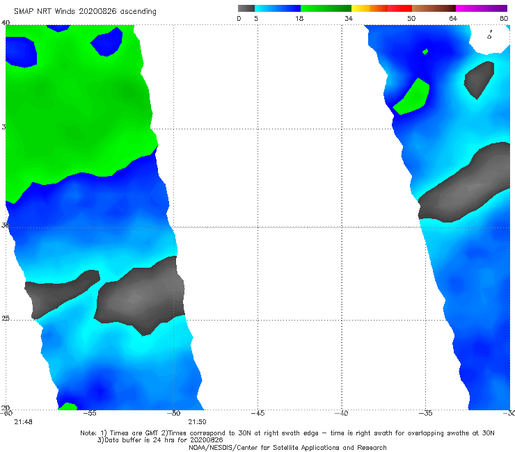The width and height of the screenshot is (515, 452).
Task: Click the small gray low-wind patch in upper right swath
Action: (x=480, y=80)
